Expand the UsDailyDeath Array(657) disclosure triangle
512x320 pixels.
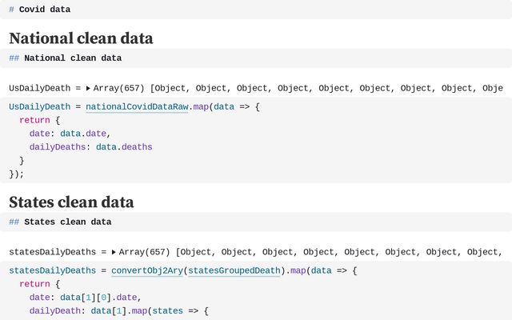coord(88,88)
